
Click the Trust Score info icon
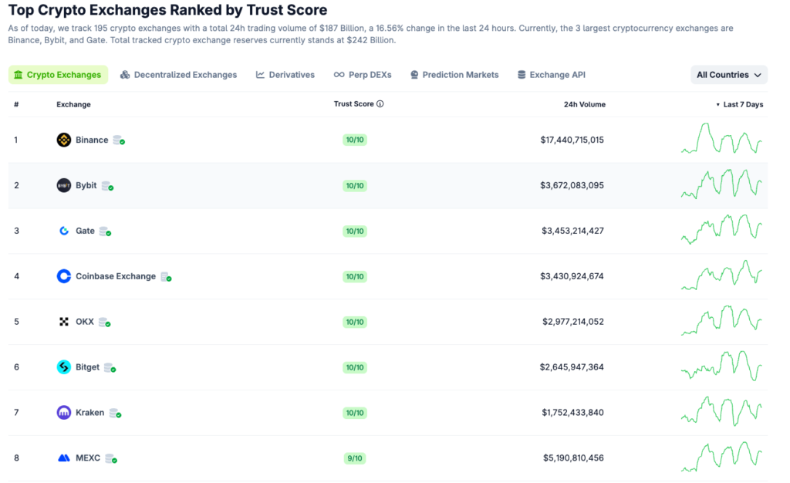pos(380,104)
